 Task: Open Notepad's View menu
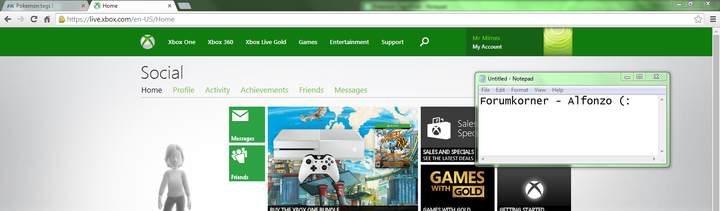tap(540, 90)
